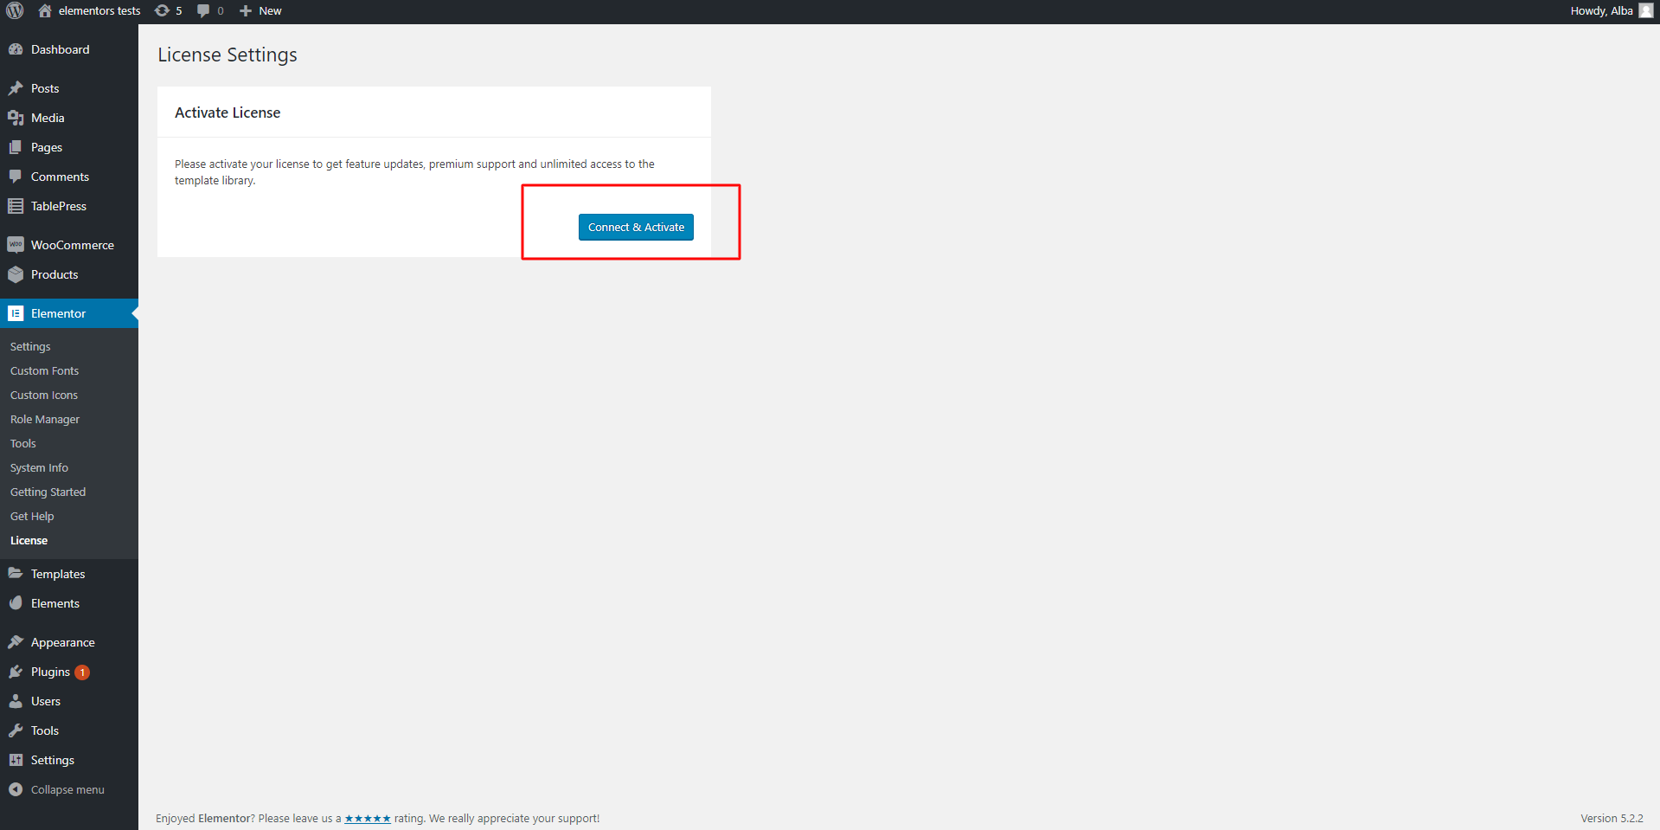
Task: Click Howdy, Alba account link
Action: (x=1601, y=10)
